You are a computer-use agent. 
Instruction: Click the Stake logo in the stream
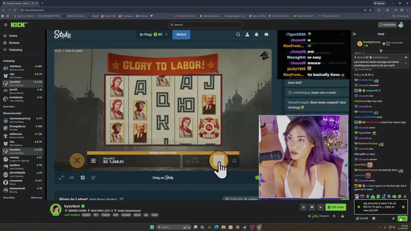[63, 34]
